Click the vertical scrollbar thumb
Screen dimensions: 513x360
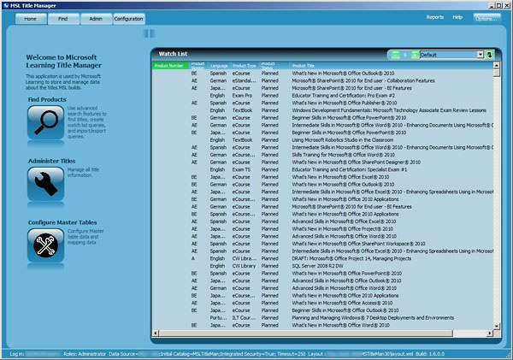click(x=497, y=73)
